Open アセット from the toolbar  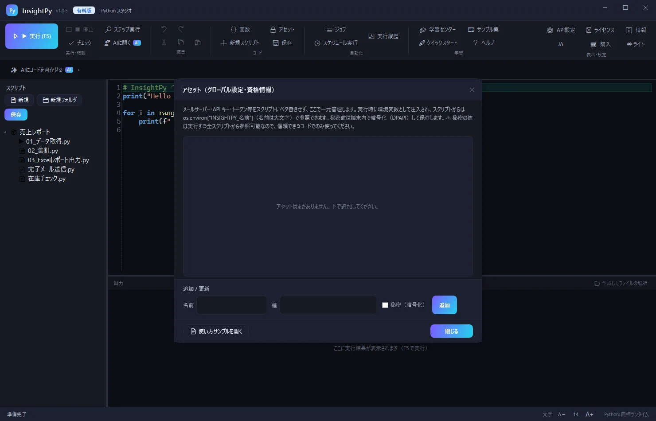tap(282, 30)
